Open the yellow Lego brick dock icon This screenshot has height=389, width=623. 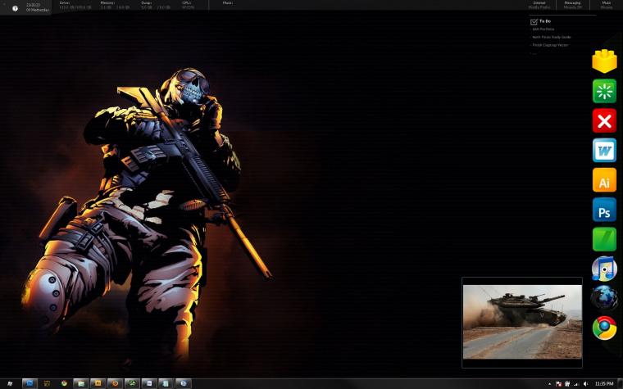pos(604,61)
